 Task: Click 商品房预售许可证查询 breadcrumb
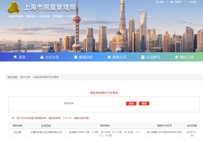click(46, 77)
